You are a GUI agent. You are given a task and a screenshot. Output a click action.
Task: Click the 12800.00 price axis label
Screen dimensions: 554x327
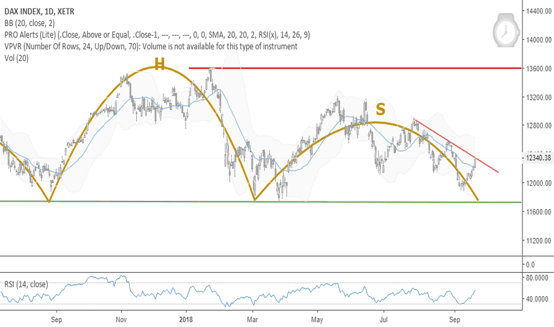(x=539, y=125)
